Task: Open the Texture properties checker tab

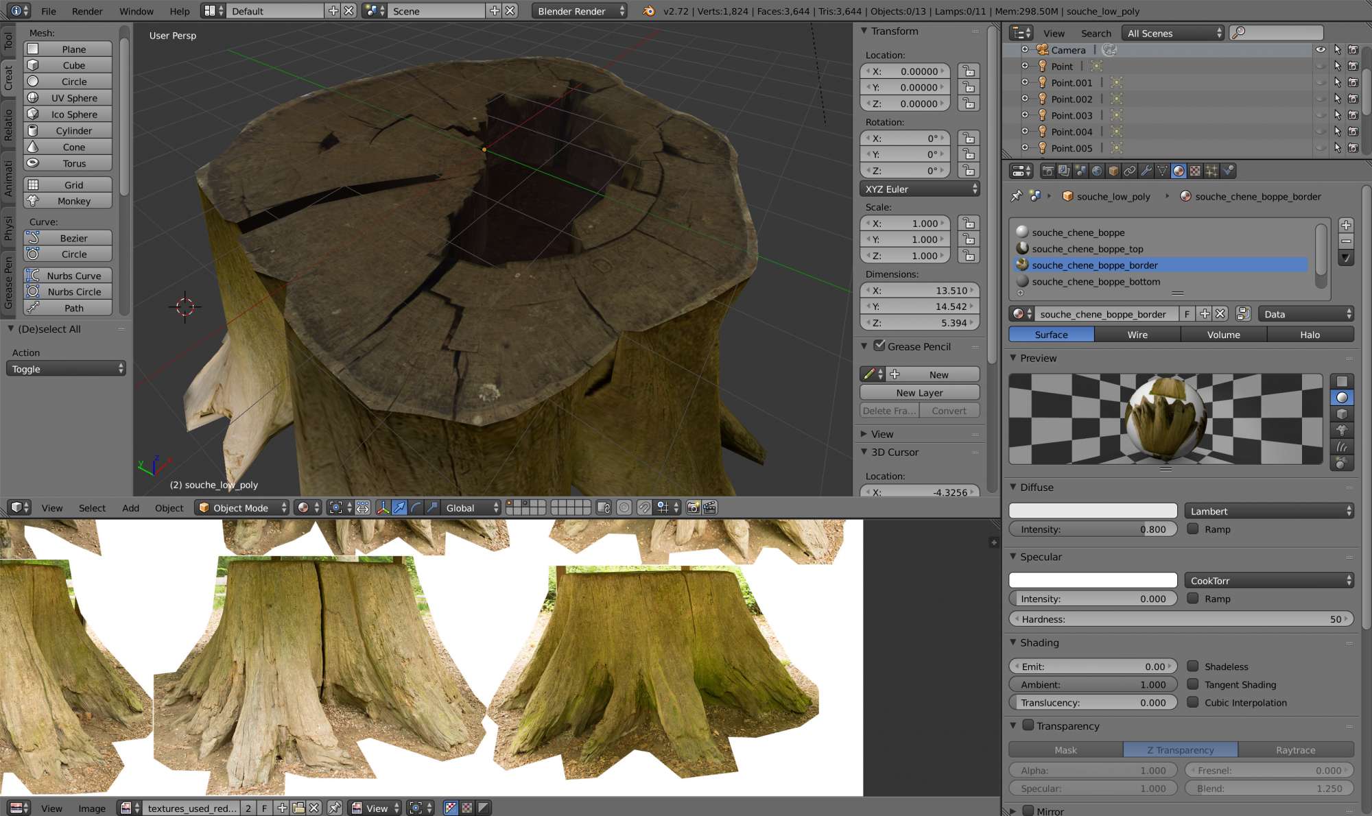Action: tap(1195, 171)
